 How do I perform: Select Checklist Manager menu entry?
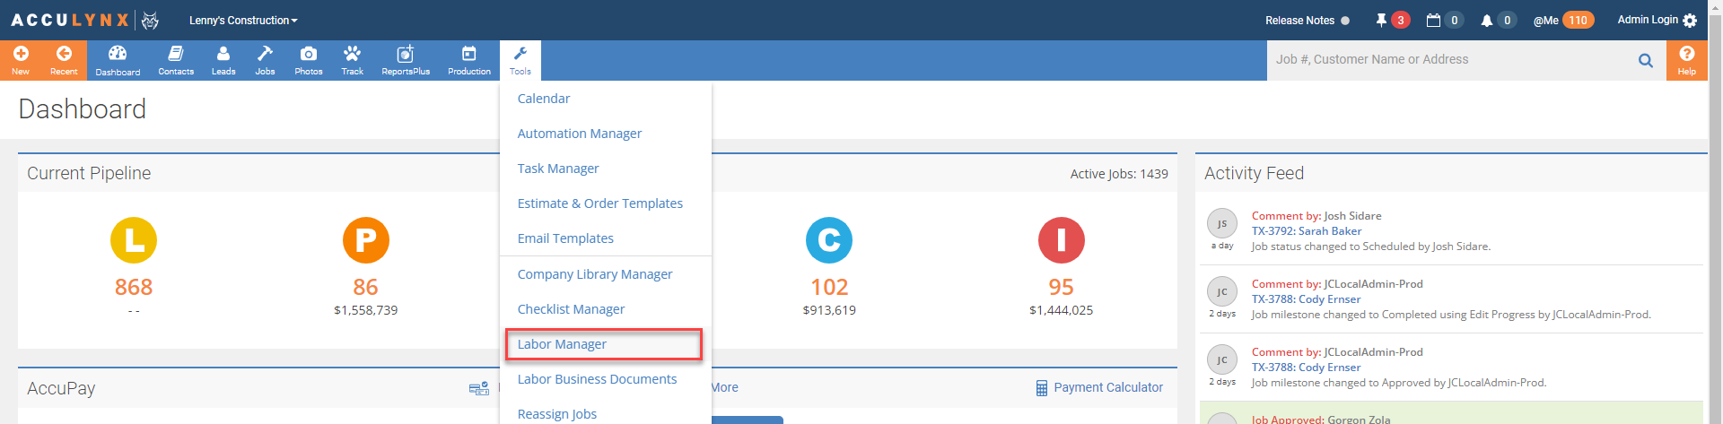click(x=571, y=309)
